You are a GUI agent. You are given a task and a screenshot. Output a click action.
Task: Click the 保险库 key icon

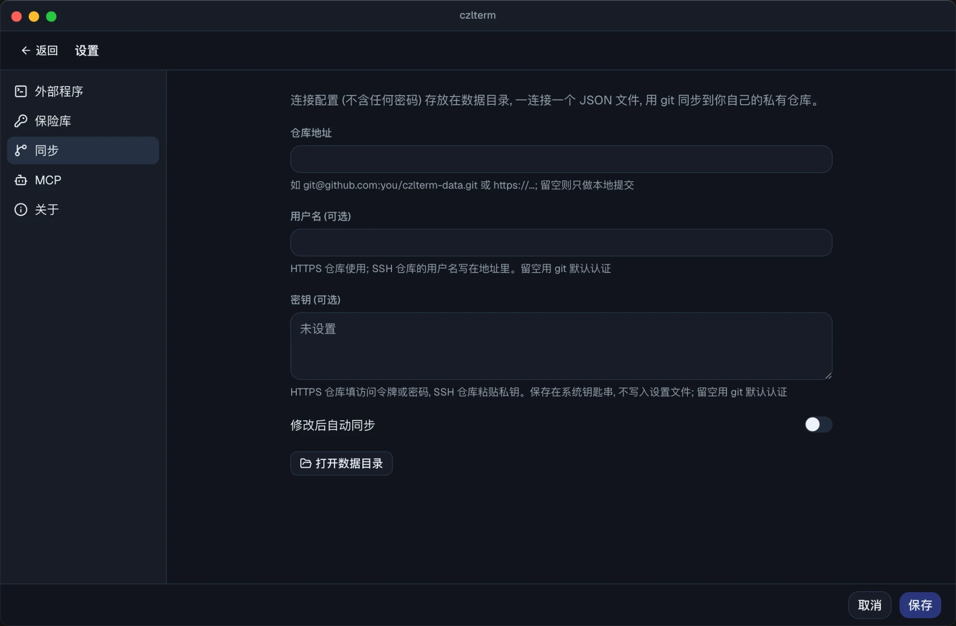pos(21,121)
